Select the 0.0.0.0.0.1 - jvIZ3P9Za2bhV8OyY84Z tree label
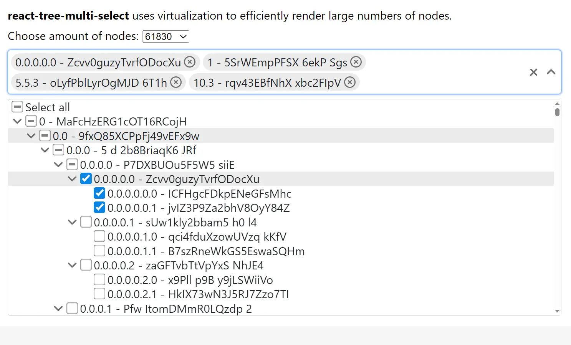571x345 pixels. pos(198,208)
